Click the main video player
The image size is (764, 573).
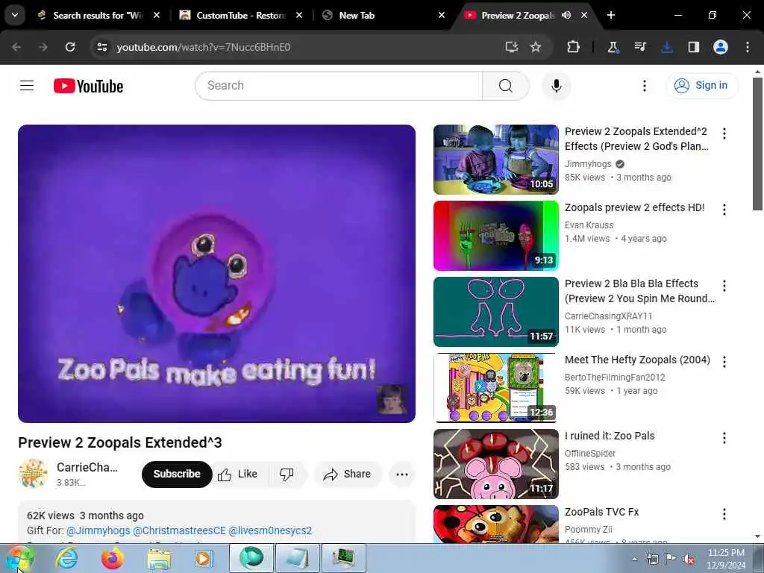(217, 273)
